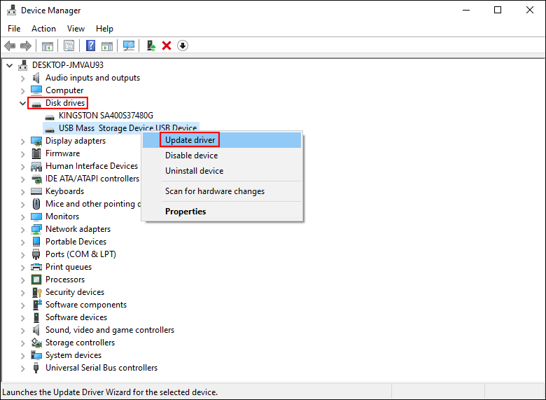
Task: Open the View menu
Action: click(76, 29)
